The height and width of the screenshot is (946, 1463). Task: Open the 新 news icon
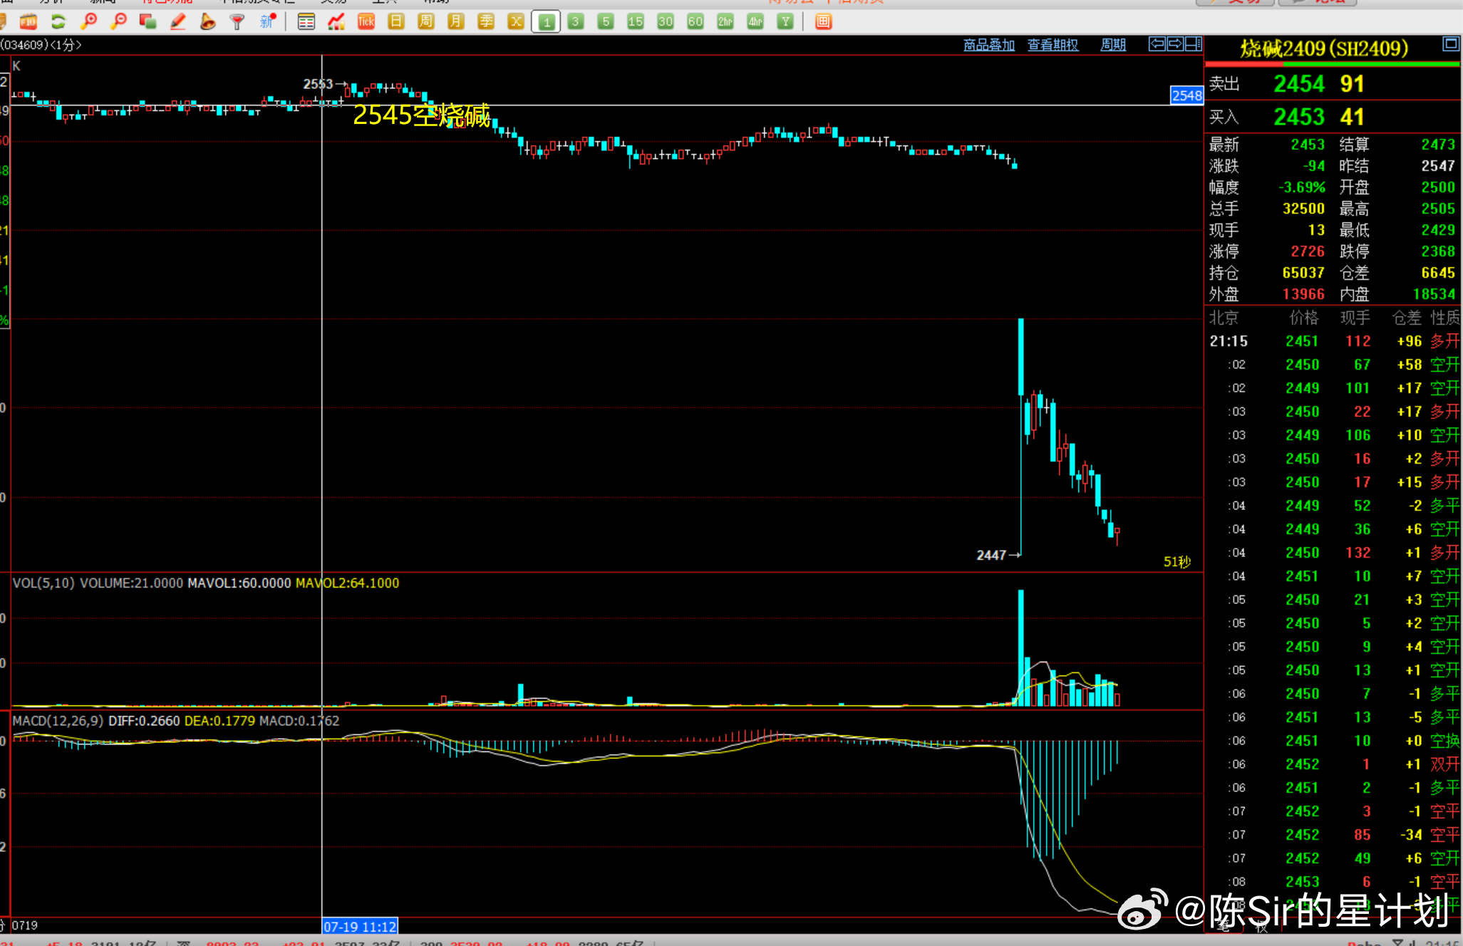coord(268,22)
